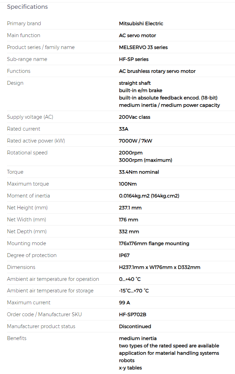Click the HF-SP702B order code
This screenshot has height=374, width=235.
(132, 314)
